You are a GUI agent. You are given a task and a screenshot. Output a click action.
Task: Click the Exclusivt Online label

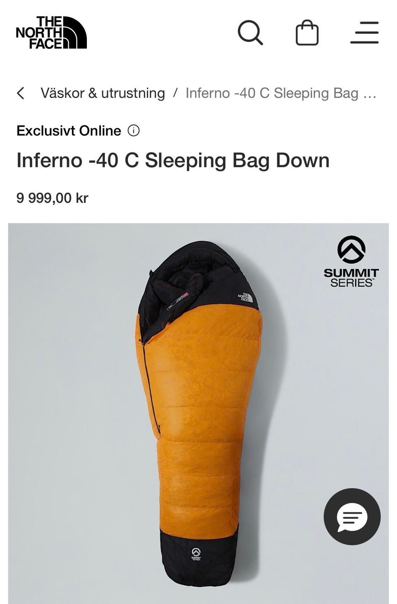coord(69,131)
